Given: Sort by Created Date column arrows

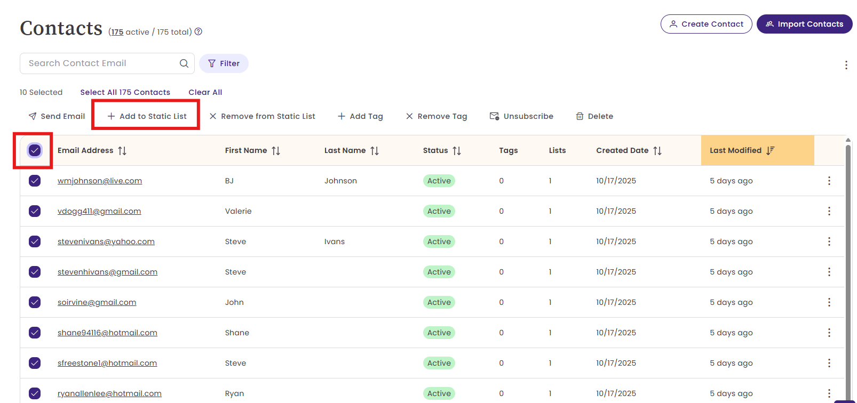Looking at the screenshot, I should click(657, 151).
